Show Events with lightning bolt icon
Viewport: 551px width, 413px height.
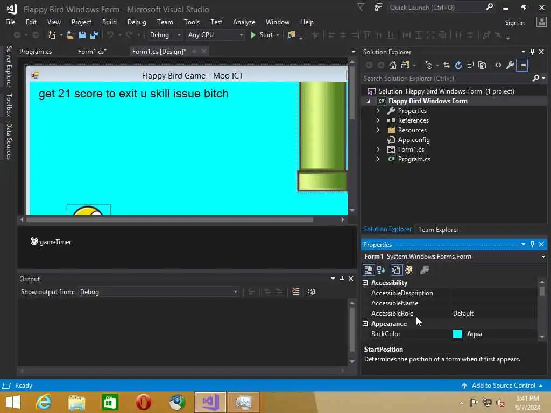[409, 270]
